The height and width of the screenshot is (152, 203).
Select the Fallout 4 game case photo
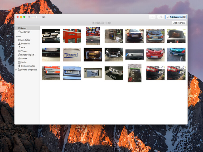[134, 73]
